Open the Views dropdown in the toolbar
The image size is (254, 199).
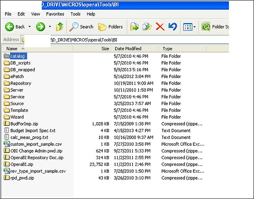click(189, 27)
